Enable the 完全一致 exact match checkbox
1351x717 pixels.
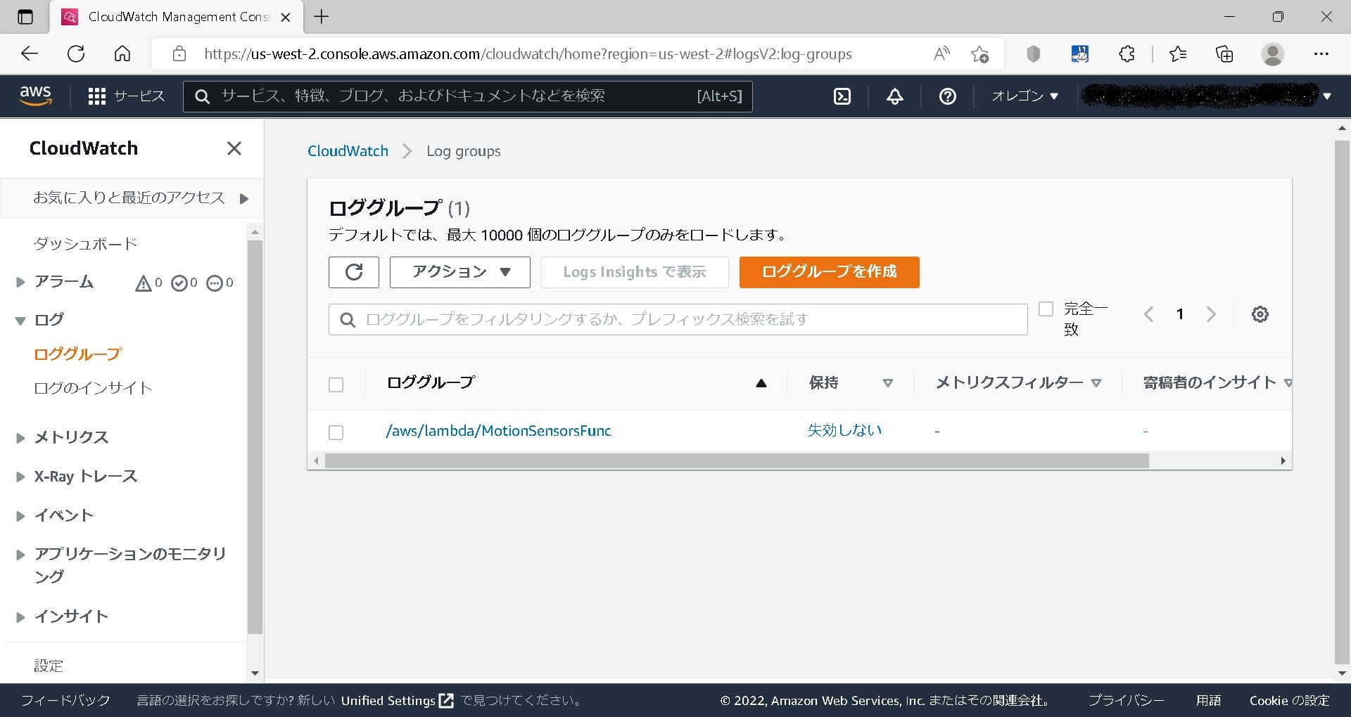(1046, 309)
